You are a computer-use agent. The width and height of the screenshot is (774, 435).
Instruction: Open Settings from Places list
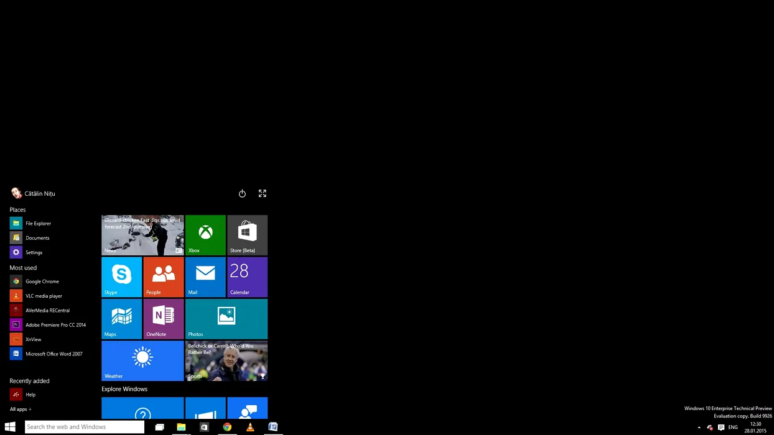(27, 252)
